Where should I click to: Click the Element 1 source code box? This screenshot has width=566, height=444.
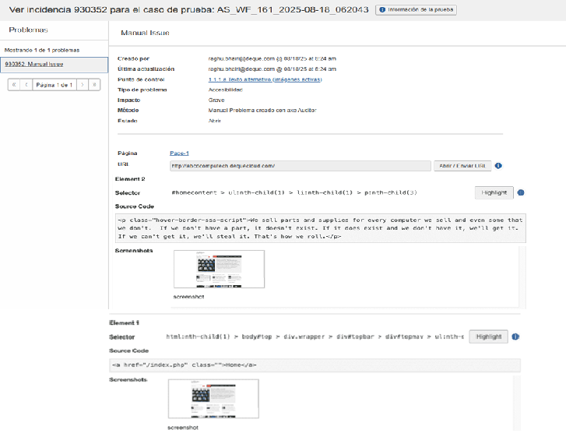pos(315,365)
